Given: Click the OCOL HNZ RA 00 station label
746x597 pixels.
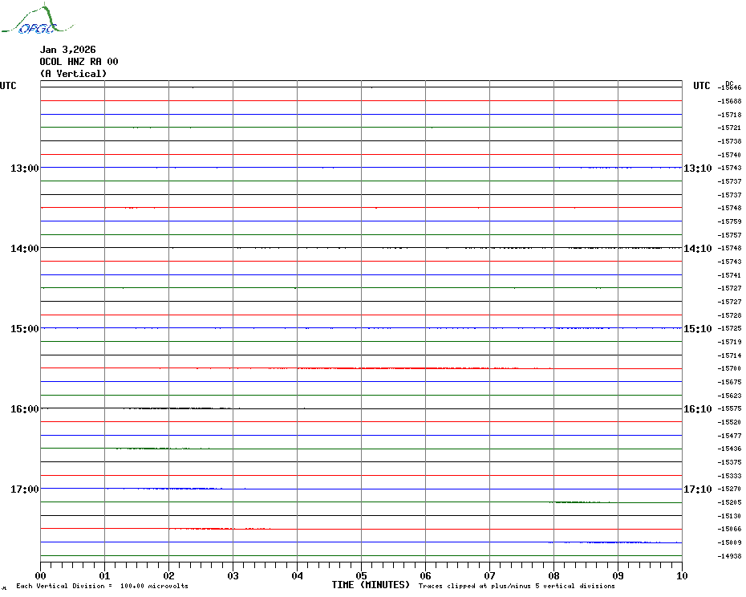Looking at the screenshot, I should pos(79,62).
